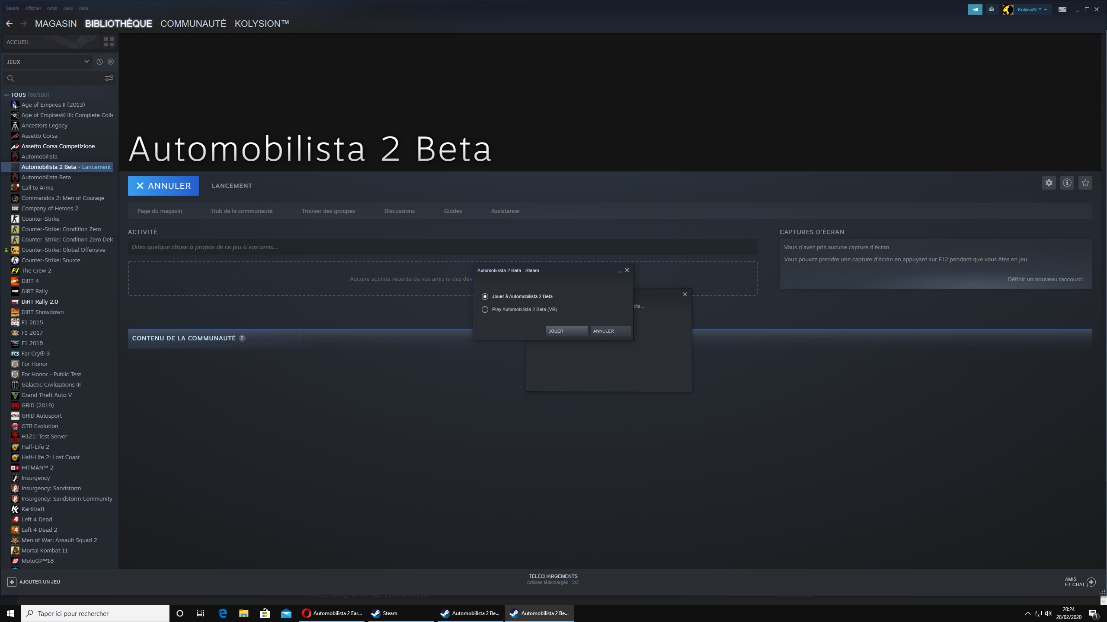Launch Microsoft Edge from taskbar
Image resolution: width=1107 pixels, height=622 pixels.
(x=223, y=613)
